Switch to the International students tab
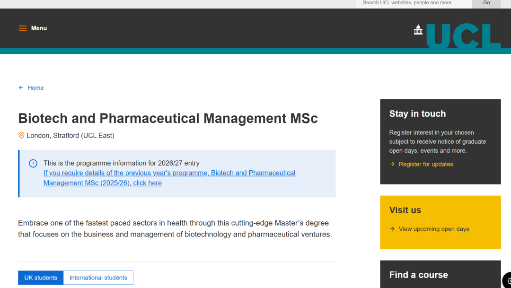 pos(98,278)
